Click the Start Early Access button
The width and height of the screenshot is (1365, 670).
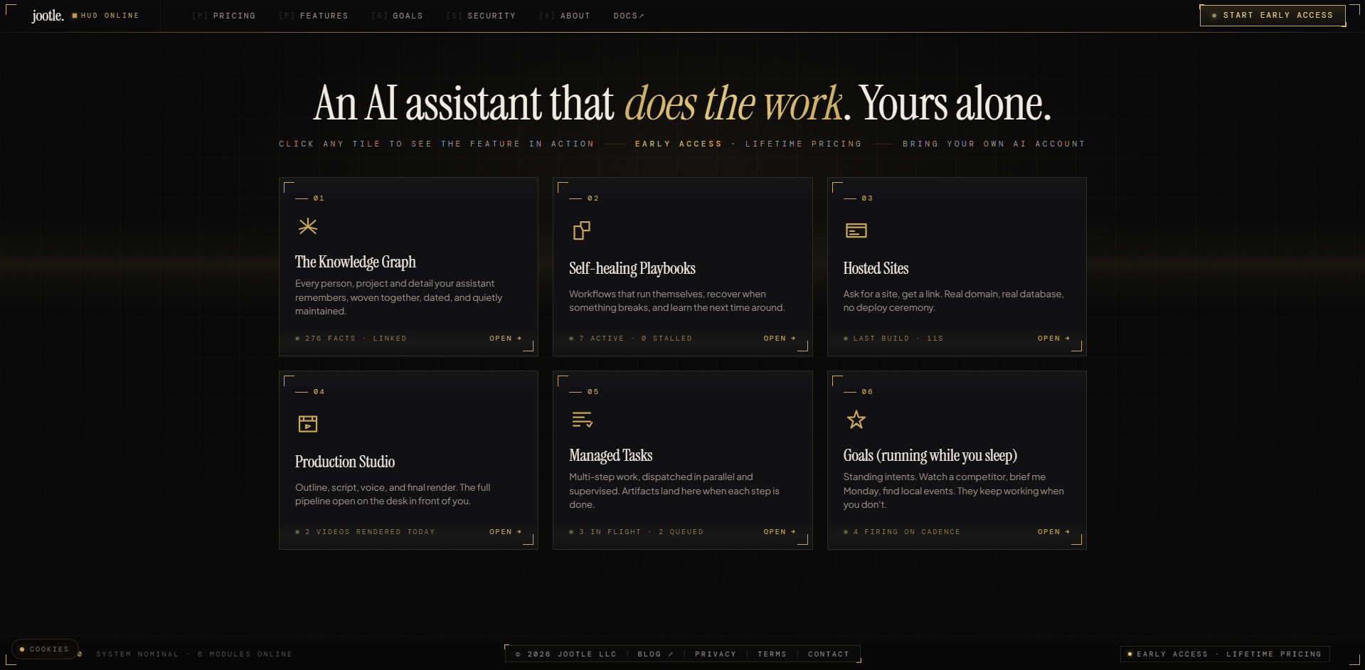(x=1273, y=15)
